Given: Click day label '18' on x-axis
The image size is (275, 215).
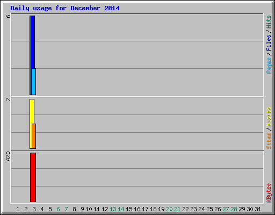Looking at the screenshot, I should pos(153,209).
